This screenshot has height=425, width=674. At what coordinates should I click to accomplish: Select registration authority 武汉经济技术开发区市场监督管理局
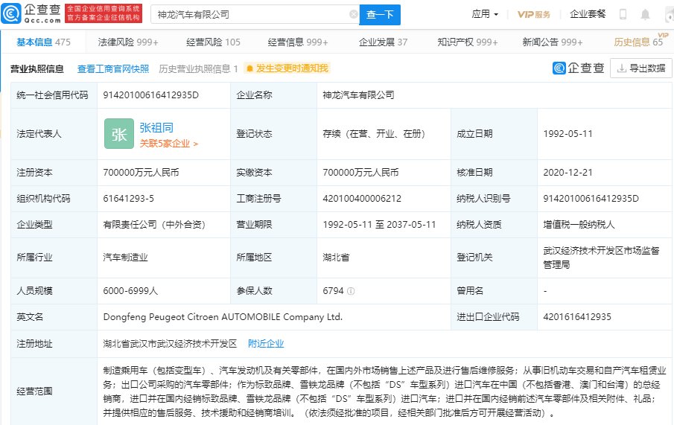coord(601,258)
